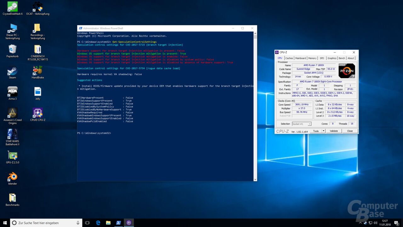The width and height of the screenshot is (403, 227).
Task: Click the Validate button
Action: pos(334,131)
